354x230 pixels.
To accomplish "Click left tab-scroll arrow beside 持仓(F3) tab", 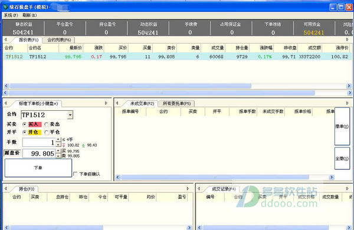I will 6,189.
